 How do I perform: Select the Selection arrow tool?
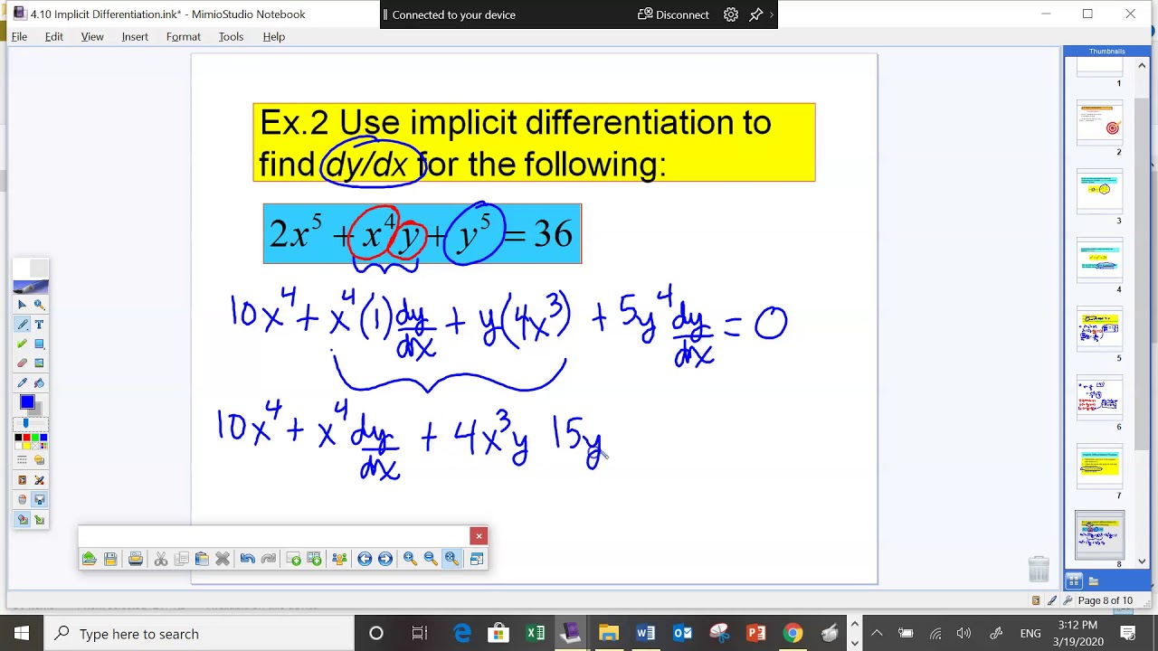point(23,305)
